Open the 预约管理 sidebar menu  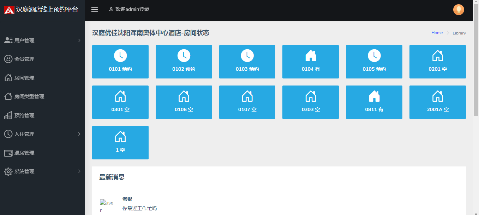point(42,115)
